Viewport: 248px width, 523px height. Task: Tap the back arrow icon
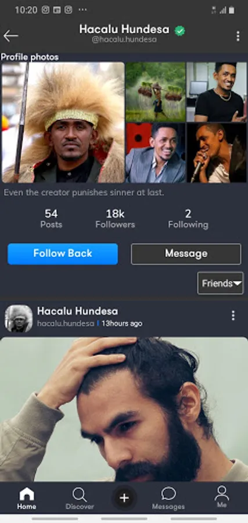(x=10, y=35)
